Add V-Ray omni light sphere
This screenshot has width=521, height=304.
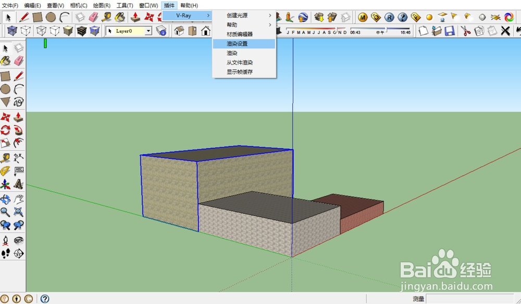tap(429, 17)
